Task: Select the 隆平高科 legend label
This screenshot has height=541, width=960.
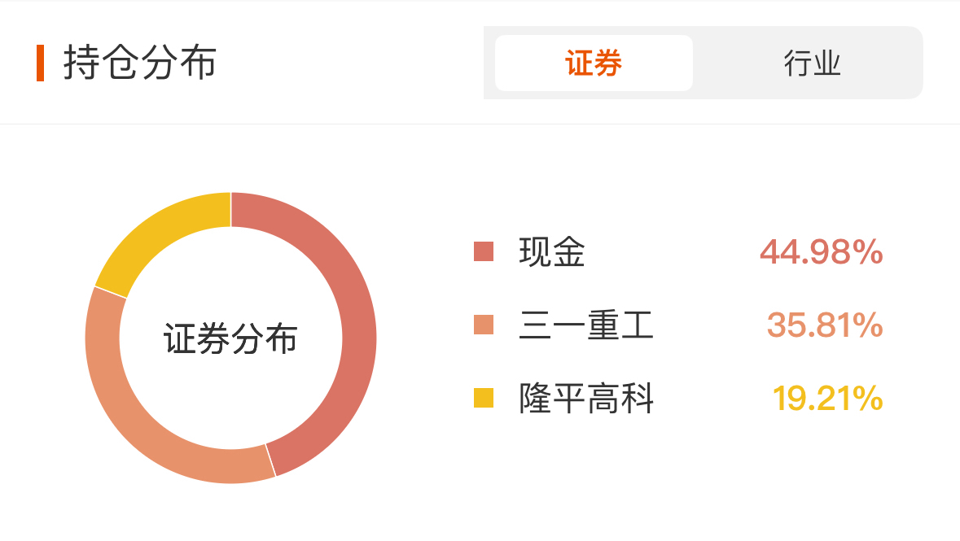Action: (586, 398)
